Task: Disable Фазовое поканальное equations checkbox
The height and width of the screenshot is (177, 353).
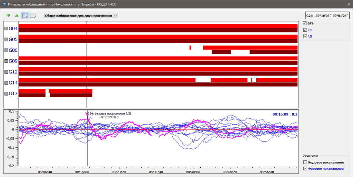Action: pos(305,168)
